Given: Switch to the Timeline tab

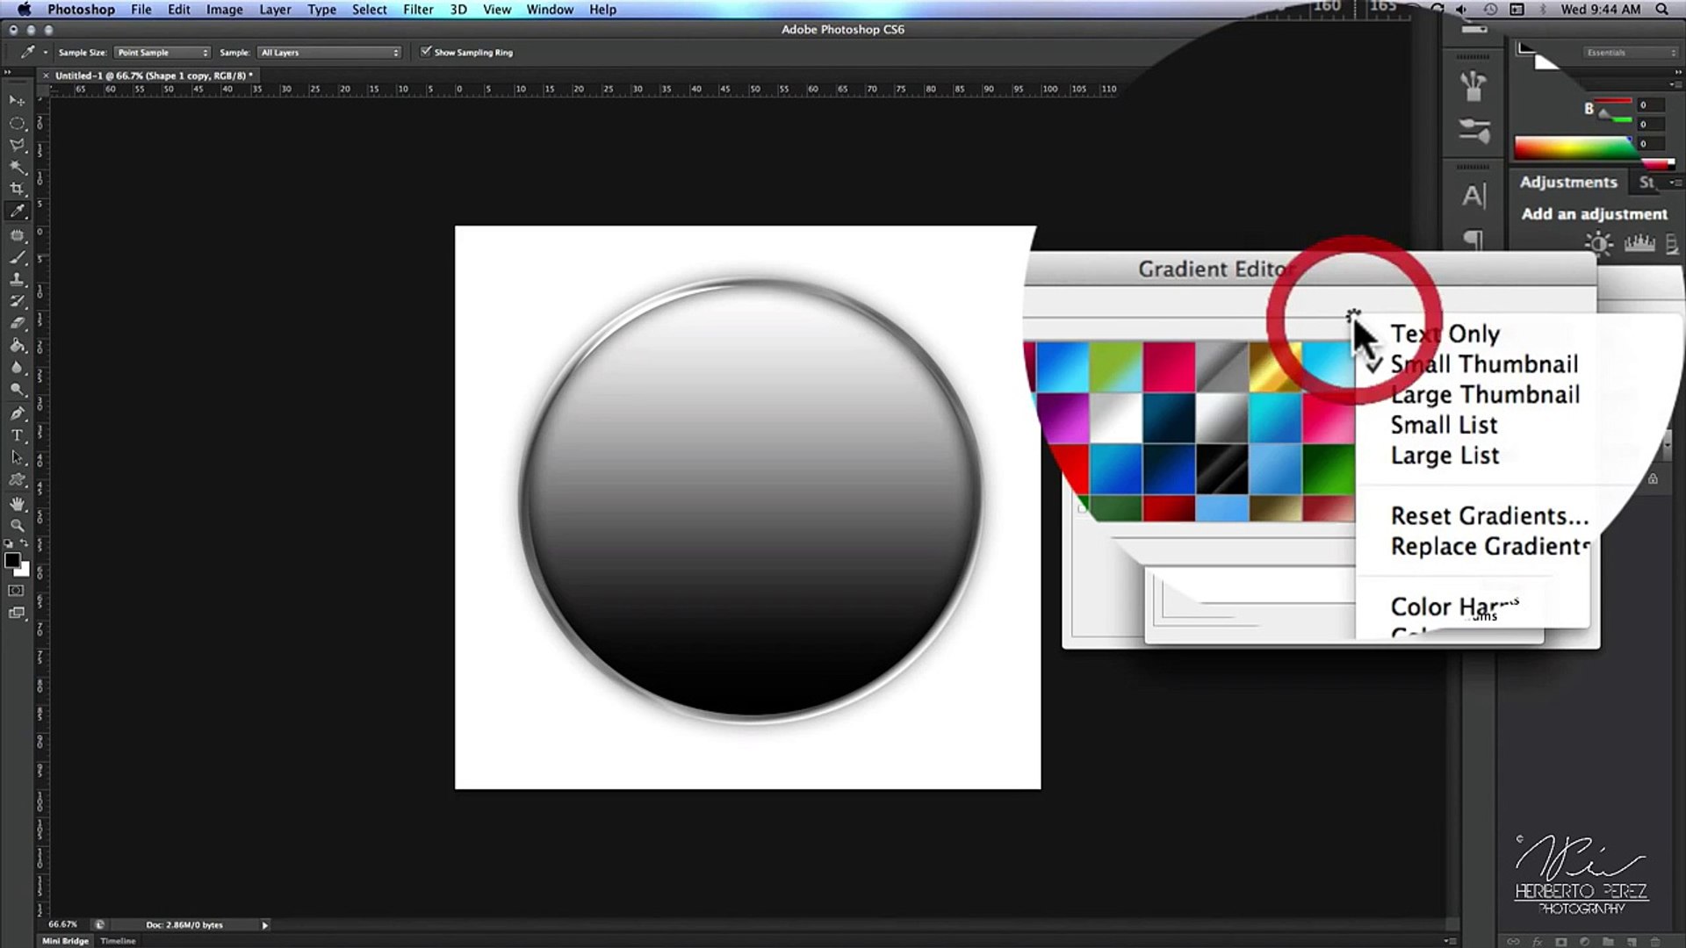Looking at the screenshot, I should pos(118,941).
